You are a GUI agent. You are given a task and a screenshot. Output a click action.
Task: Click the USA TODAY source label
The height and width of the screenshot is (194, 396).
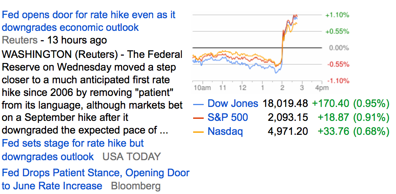click(x=131, y=157)
